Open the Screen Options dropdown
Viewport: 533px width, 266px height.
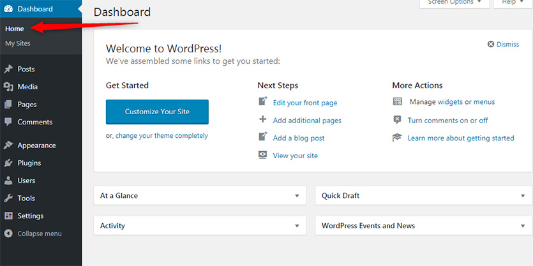tap(454, 3)
